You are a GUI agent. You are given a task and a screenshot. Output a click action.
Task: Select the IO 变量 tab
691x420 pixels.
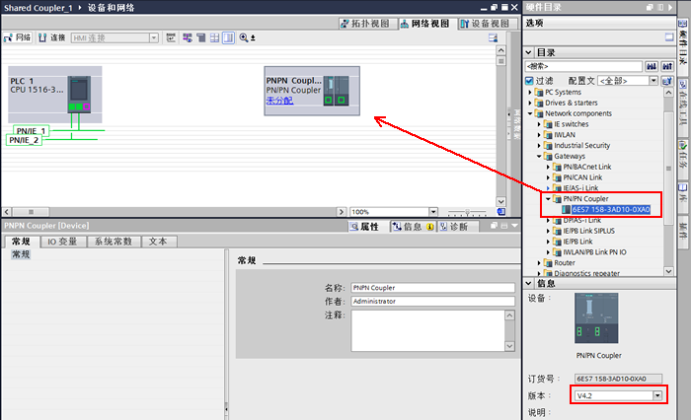tap(62, 242)
